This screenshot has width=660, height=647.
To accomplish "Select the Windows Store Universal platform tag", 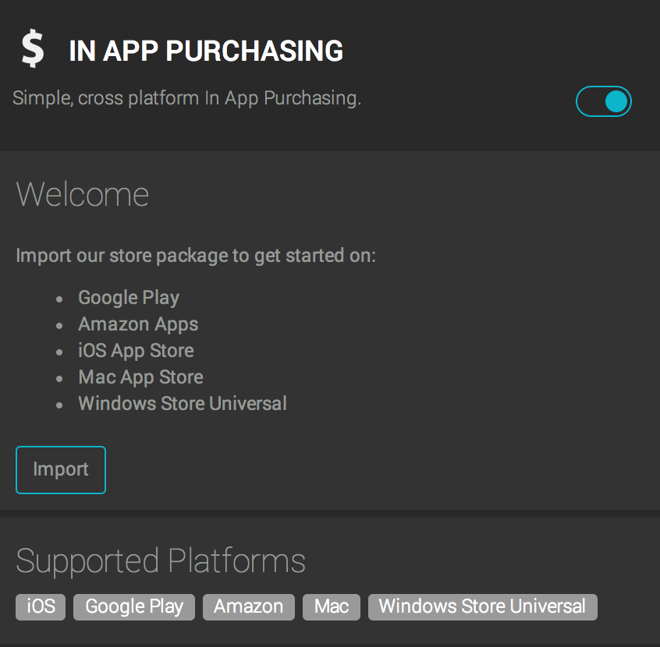I will click(482, 607).
